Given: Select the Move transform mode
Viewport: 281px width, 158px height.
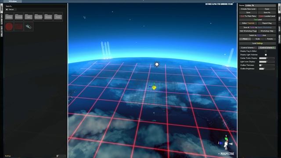Looking at the screenshot, I should click(x=245, y=39).
